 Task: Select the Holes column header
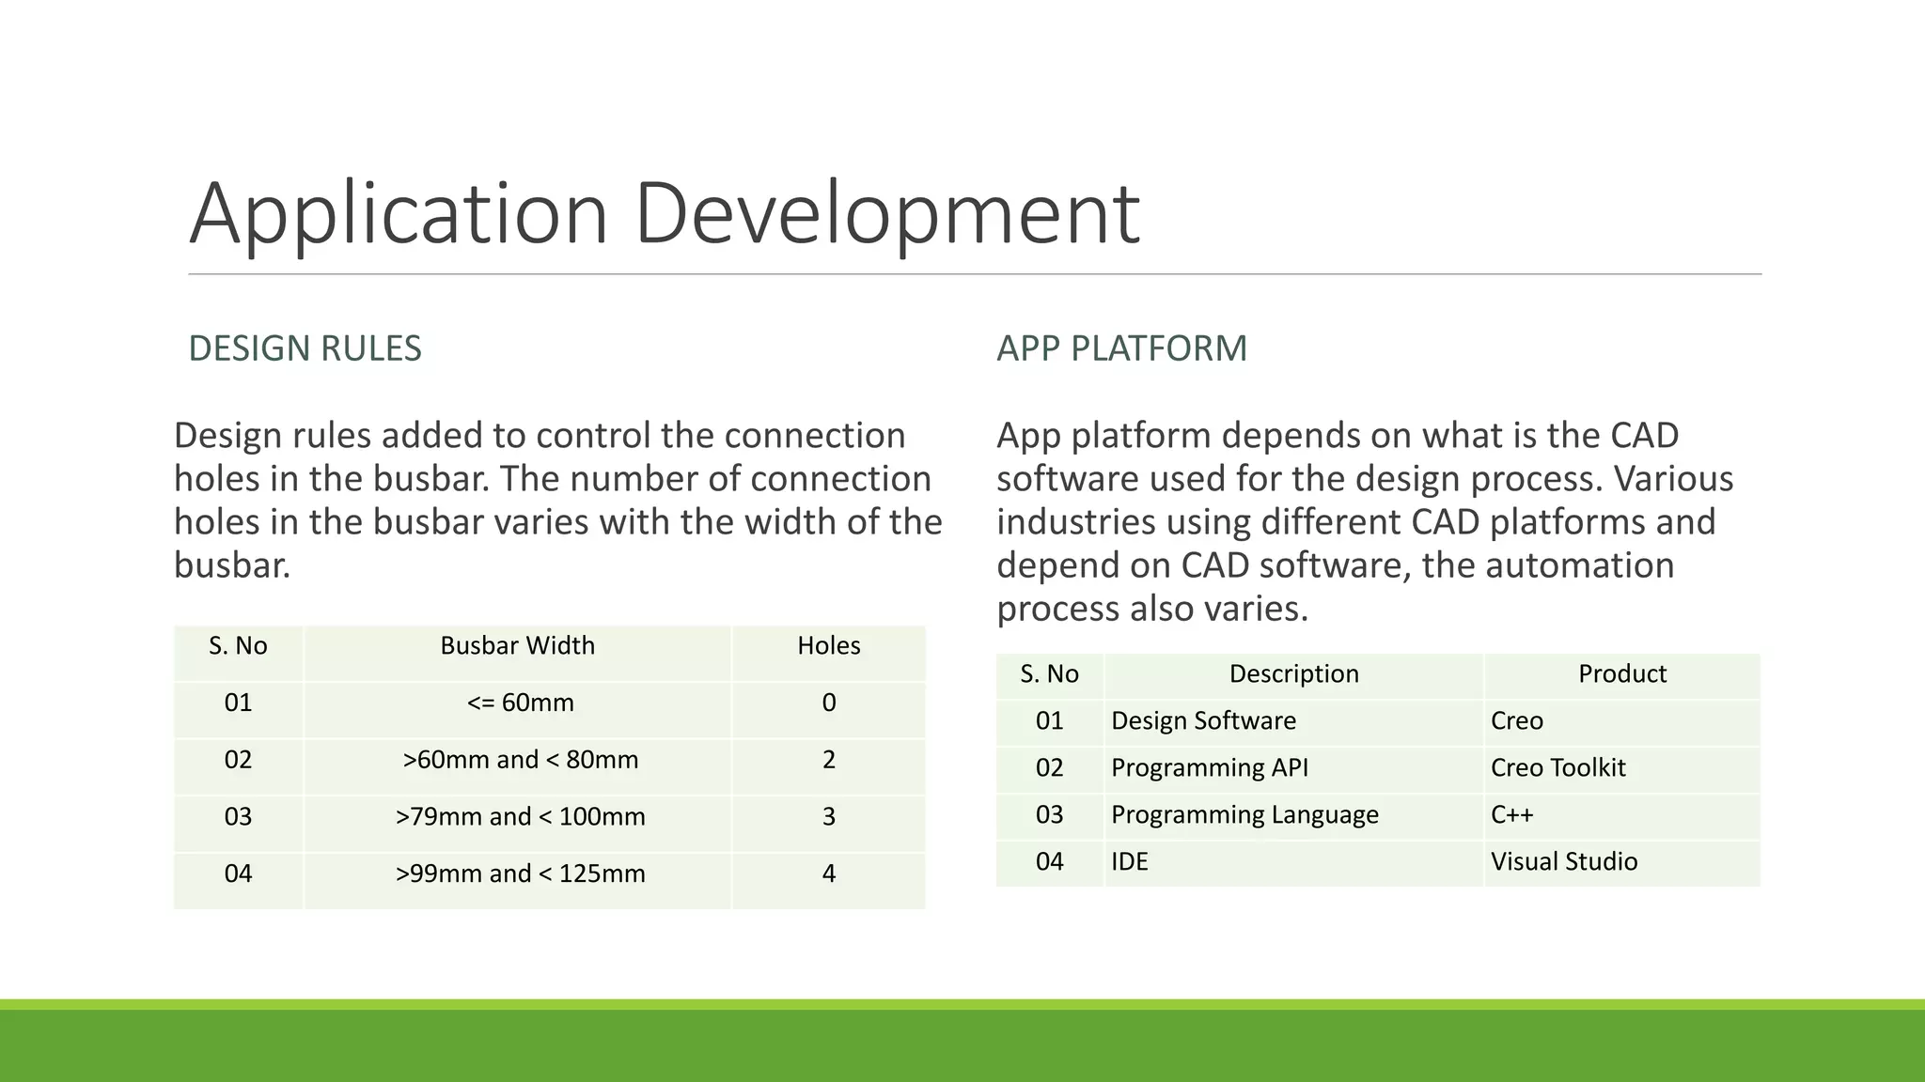point(828,646)
